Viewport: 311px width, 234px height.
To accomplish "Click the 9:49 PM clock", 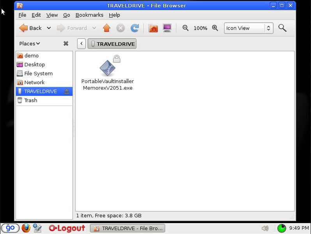I will (299, 228).
